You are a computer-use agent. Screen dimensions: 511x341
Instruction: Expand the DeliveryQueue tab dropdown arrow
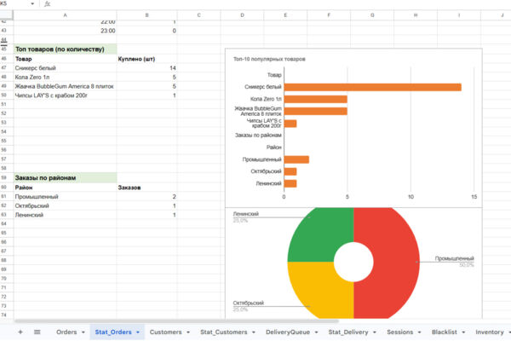[x=316, y=332]
